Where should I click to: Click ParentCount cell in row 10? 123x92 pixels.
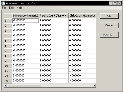54,66
